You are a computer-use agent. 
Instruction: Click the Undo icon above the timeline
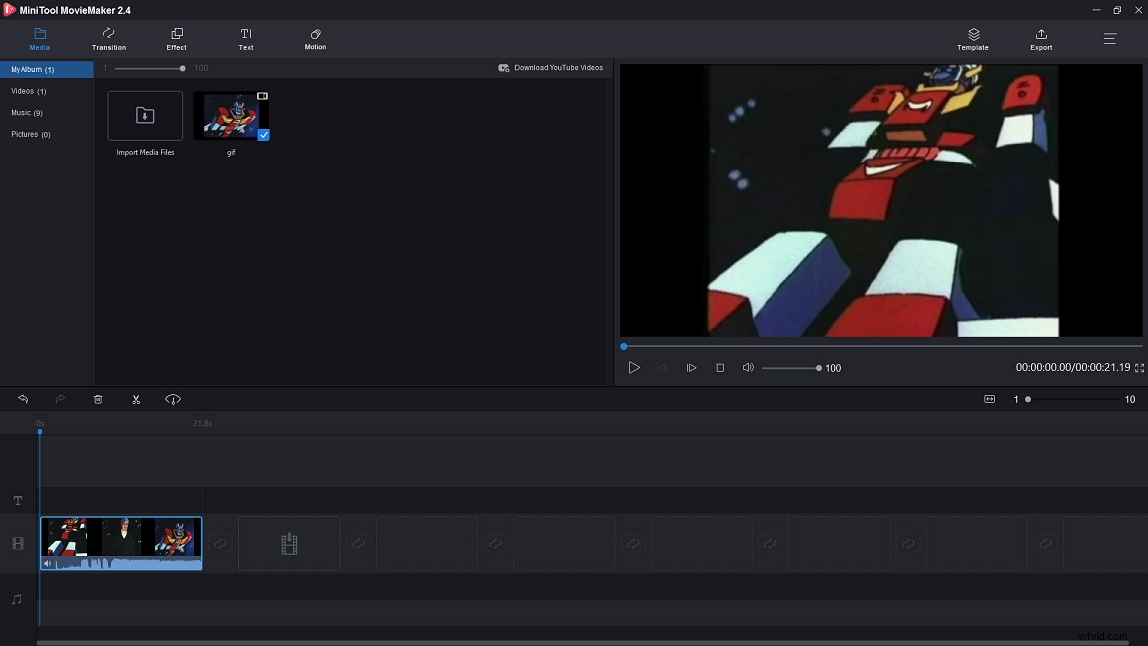tap(23, 399)
